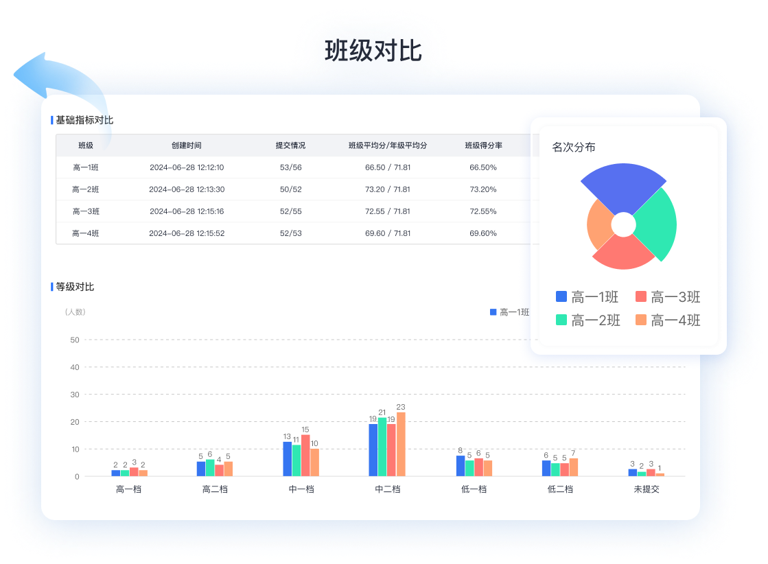Click the 班级得分率 column header
The image size is (768, 564).
point(483,145)
